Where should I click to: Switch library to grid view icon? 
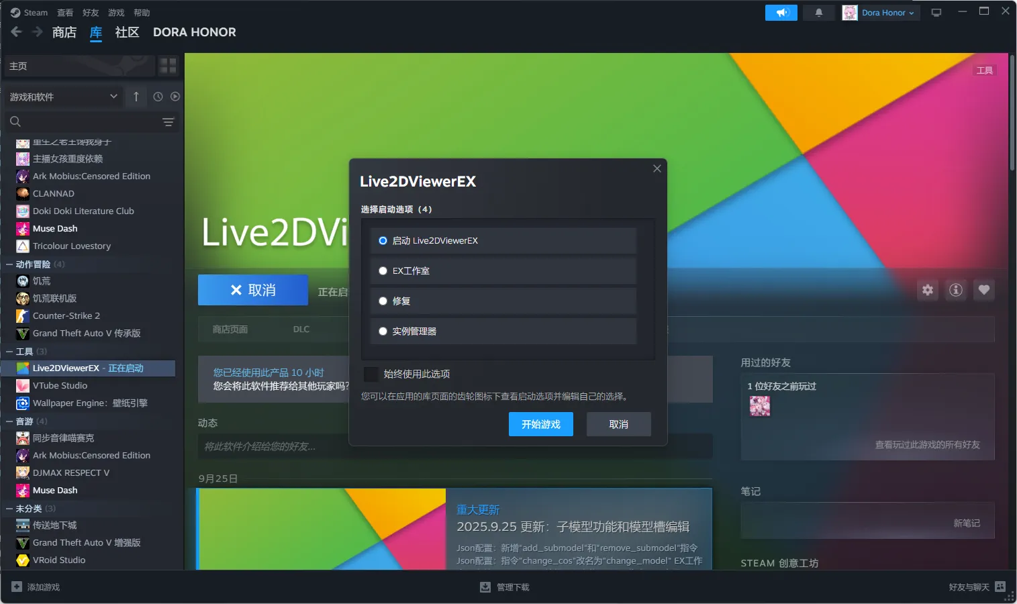pos(168,66)
